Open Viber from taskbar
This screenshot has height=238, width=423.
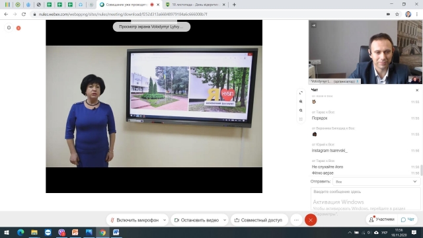point(61,232)
